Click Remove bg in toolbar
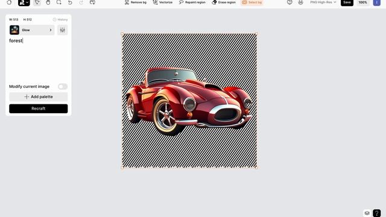Image resolution: width=386 pixels, height=217 pixels. point(135,2)
